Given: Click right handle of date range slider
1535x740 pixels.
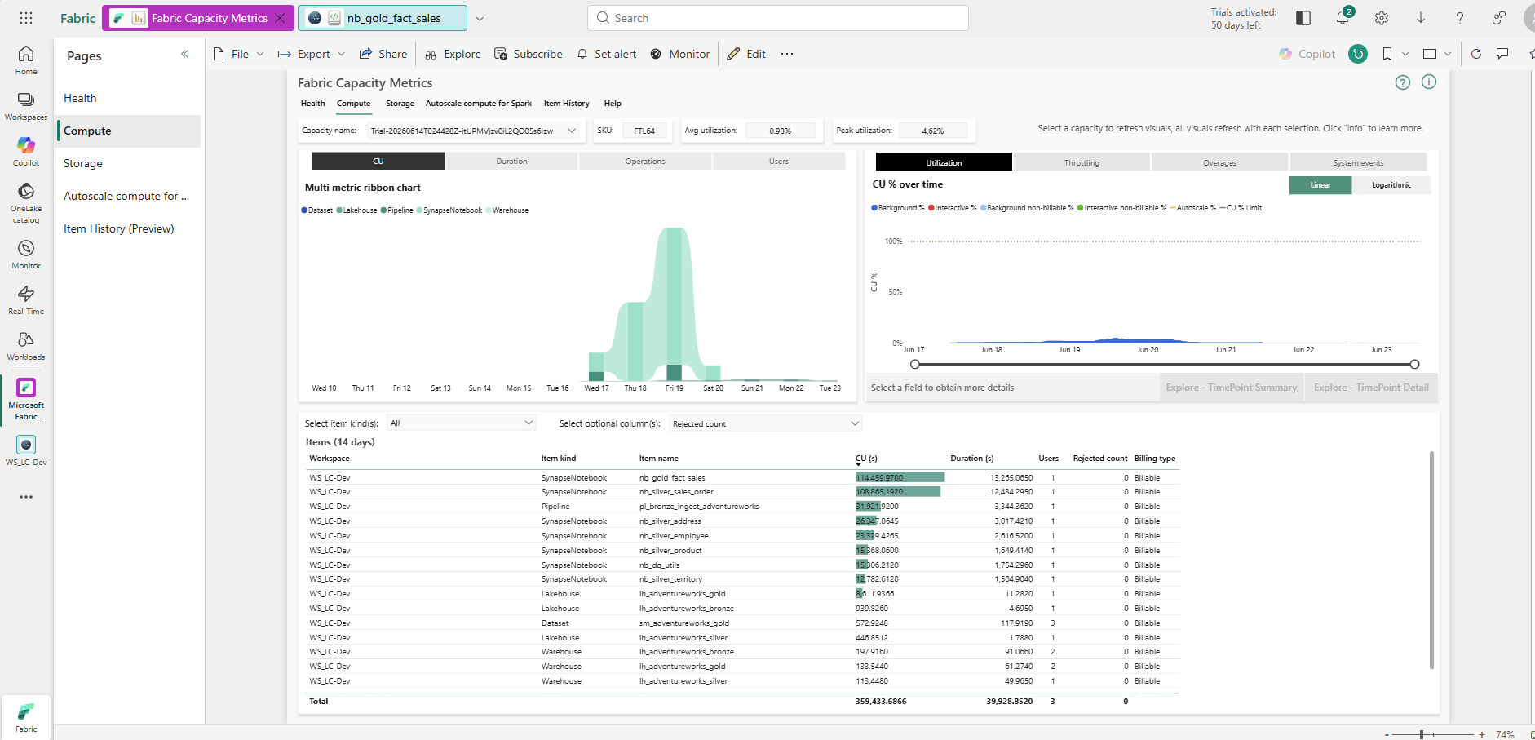Looking at the screenshot, I should click(1414, 365).
